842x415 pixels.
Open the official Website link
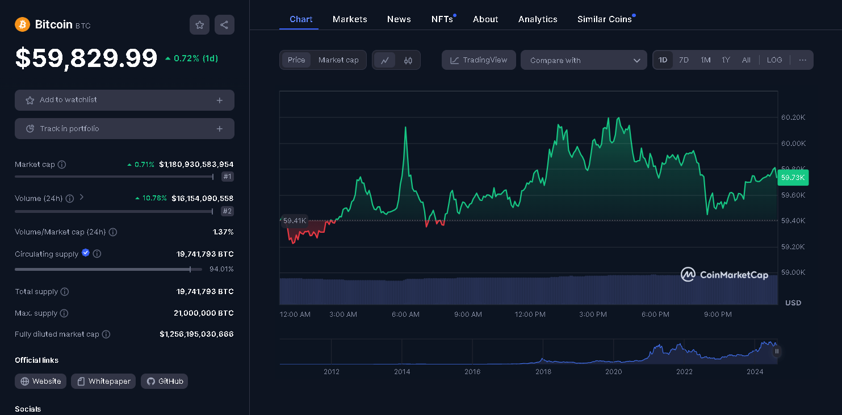click(41, 382)
